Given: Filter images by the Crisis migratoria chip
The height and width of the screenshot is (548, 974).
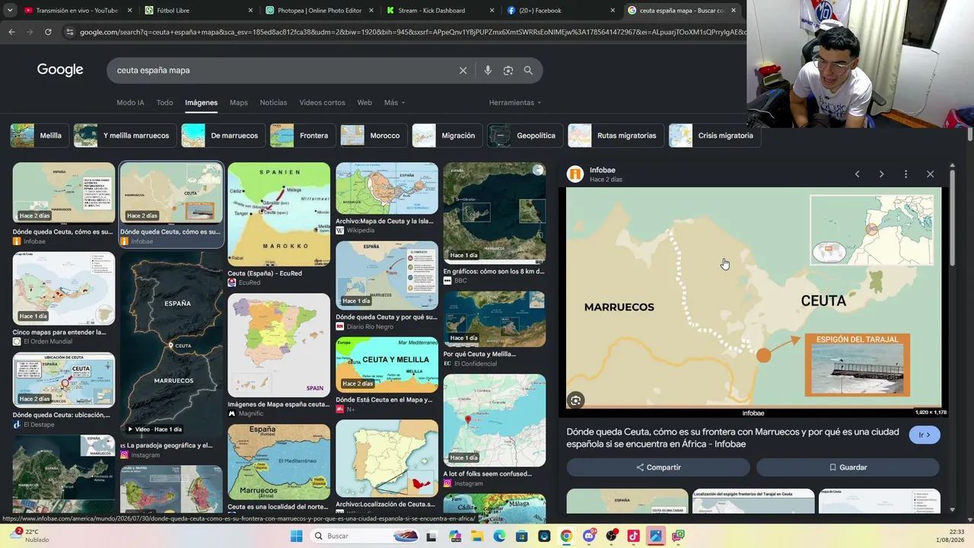Looking at the screenshot, I should (715, 135).
